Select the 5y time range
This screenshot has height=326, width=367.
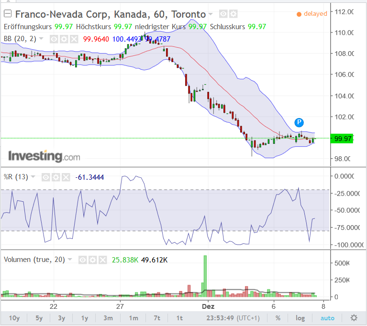pos(39,318)
